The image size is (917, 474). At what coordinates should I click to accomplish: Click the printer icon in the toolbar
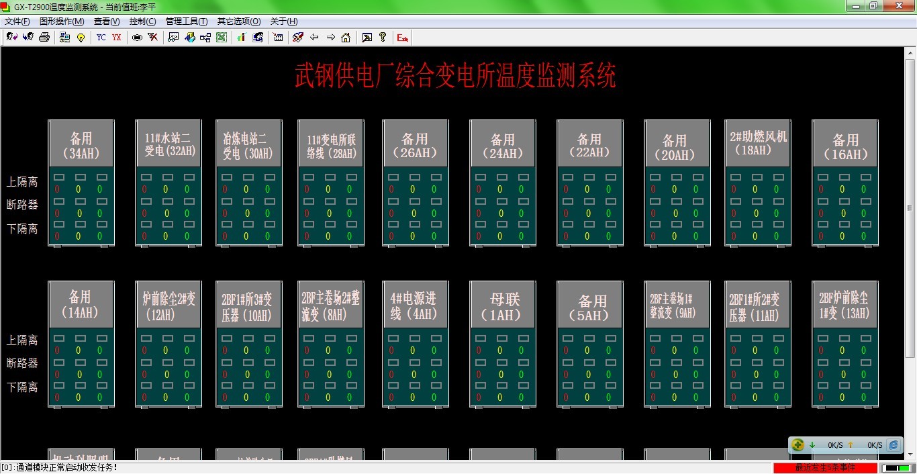(x=44, y=37)
